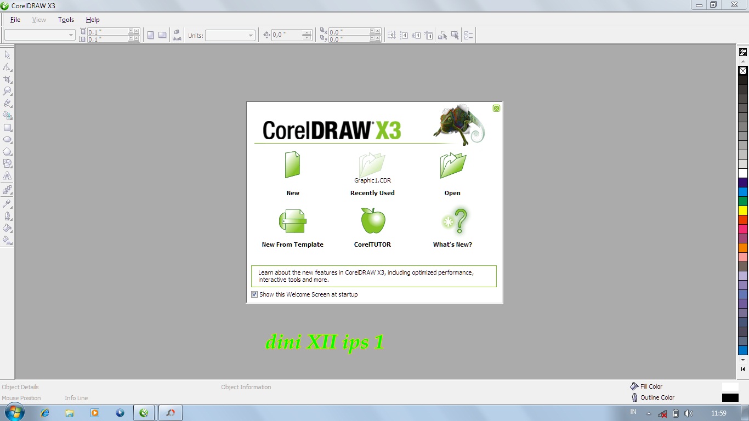This screenshot has width=749, height=421.
Task: Click the black Outline Color indicator
Action: pos(730,397)
